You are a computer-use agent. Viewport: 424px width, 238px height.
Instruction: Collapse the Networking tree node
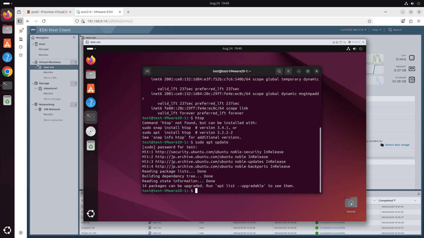click(x=32, y=104)
